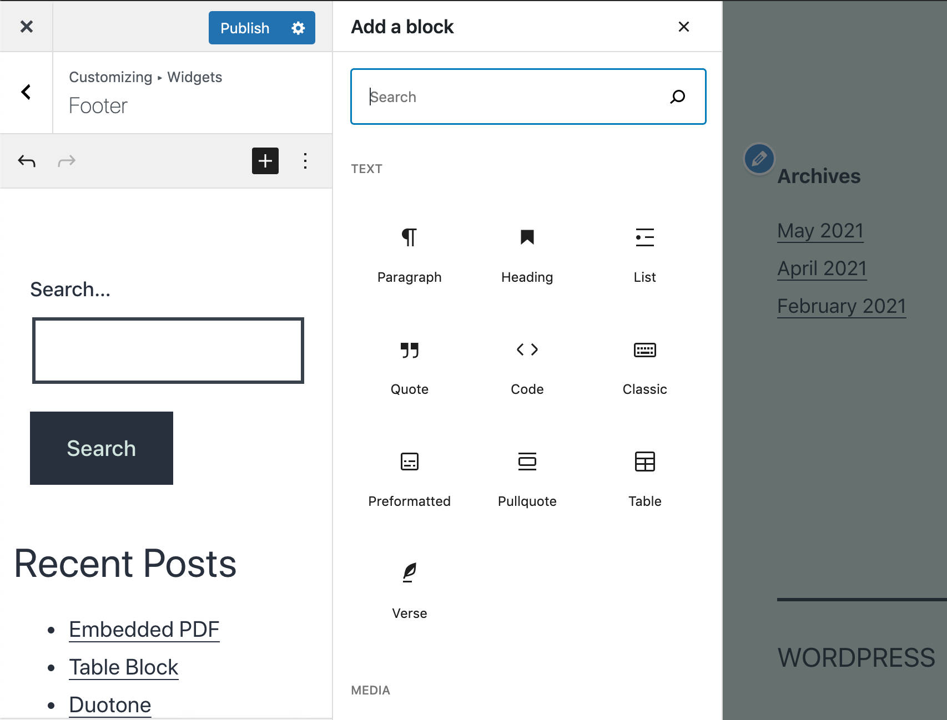Insert a Paragraph block

409,255
